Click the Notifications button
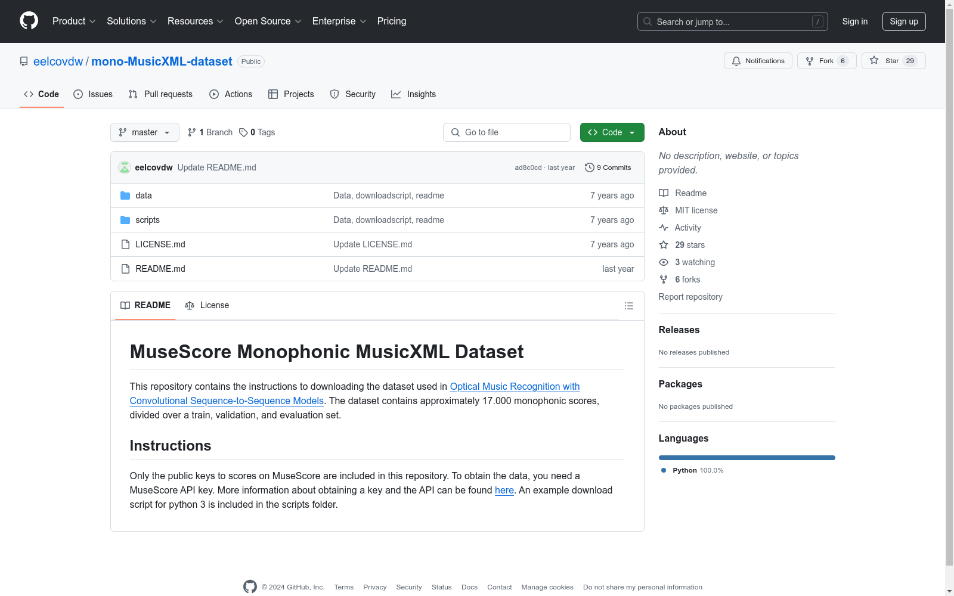Image resolution: width=954 pixels, height=596 pixels. (x=758, y=61)
